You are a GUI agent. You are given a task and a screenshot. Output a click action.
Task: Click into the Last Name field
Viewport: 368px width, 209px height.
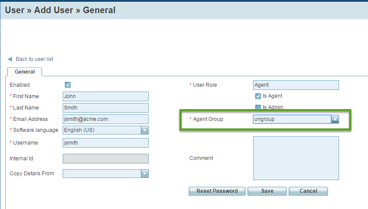coord(106,108)
